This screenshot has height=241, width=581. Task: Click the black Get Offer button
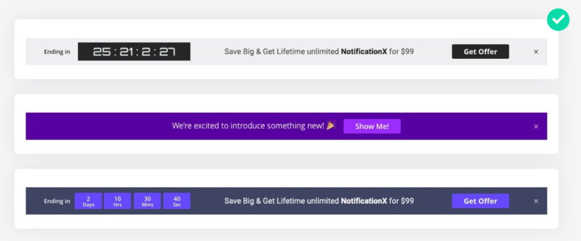(x=480, y=51)
